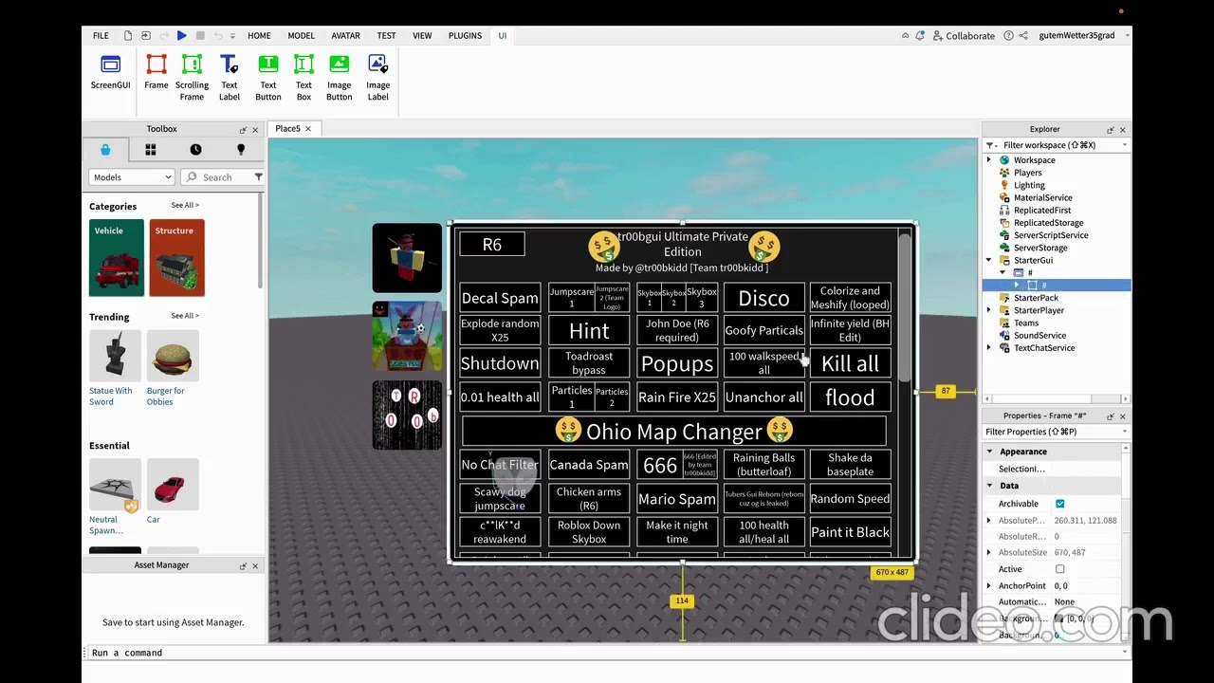Collapse the Data properties section
Viewport: 1214px width, 683px height.
pyautogui.click(x=989, y=485)
